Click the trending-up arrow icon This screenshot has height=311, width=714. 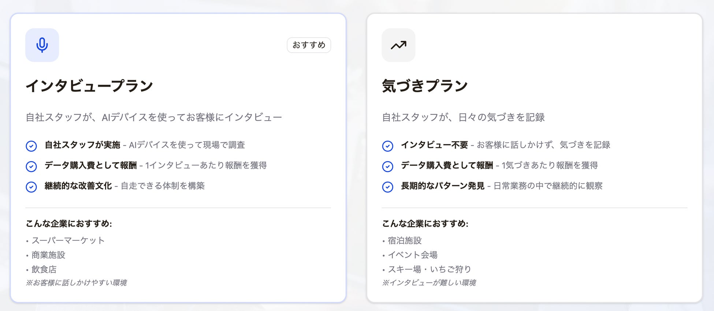(398, 45)
